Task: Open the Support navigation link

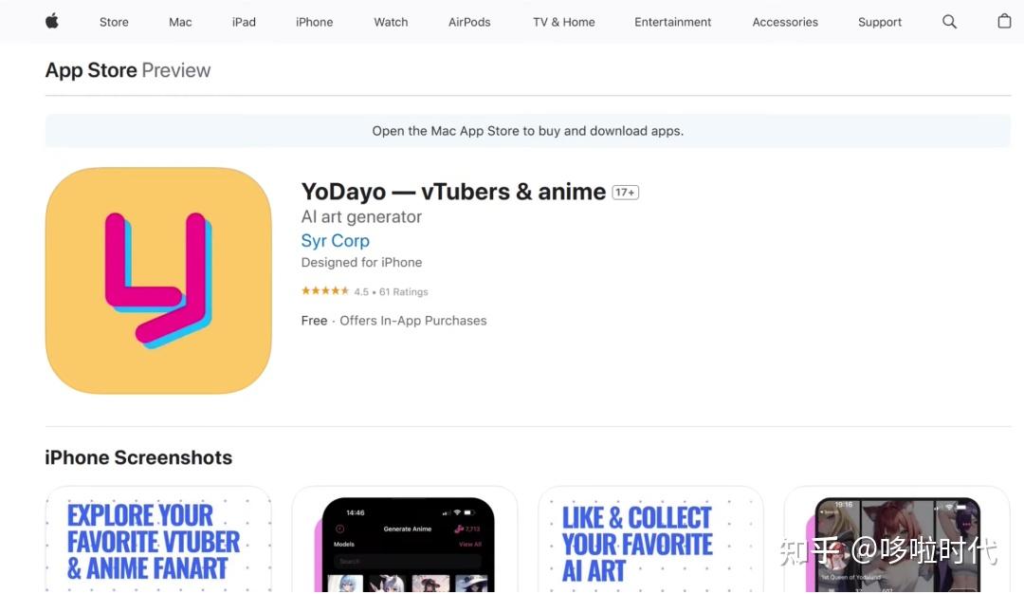Action: pos(880,22)
